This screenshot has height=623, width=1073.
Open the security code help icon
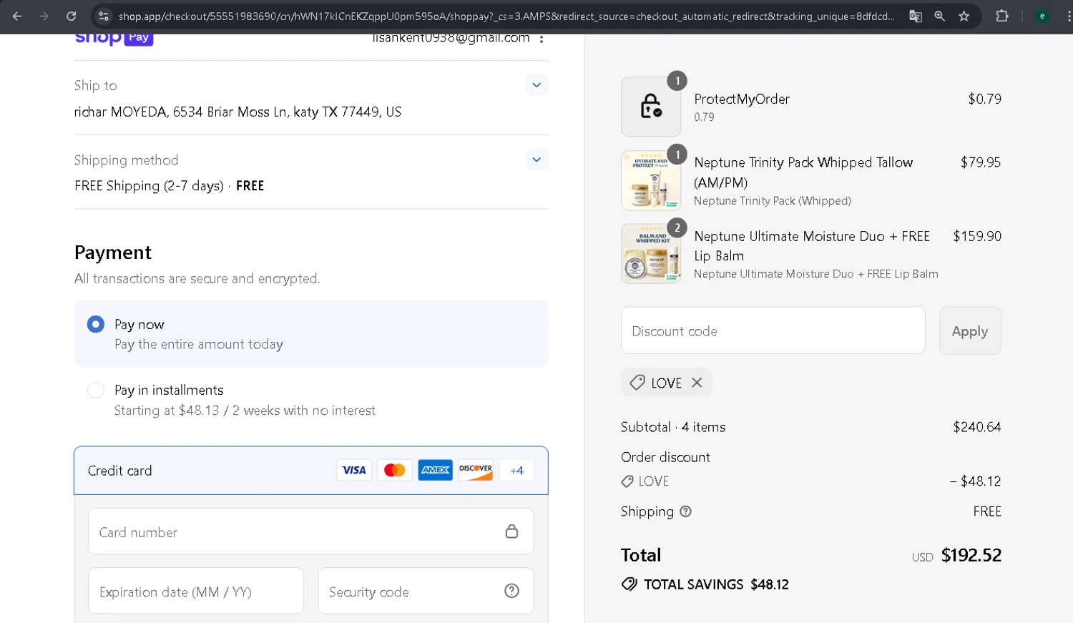click(x=511, y=591)
